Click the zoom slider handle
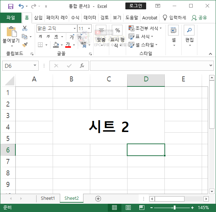This screenshot has height=212, width=216. (174, 207)
